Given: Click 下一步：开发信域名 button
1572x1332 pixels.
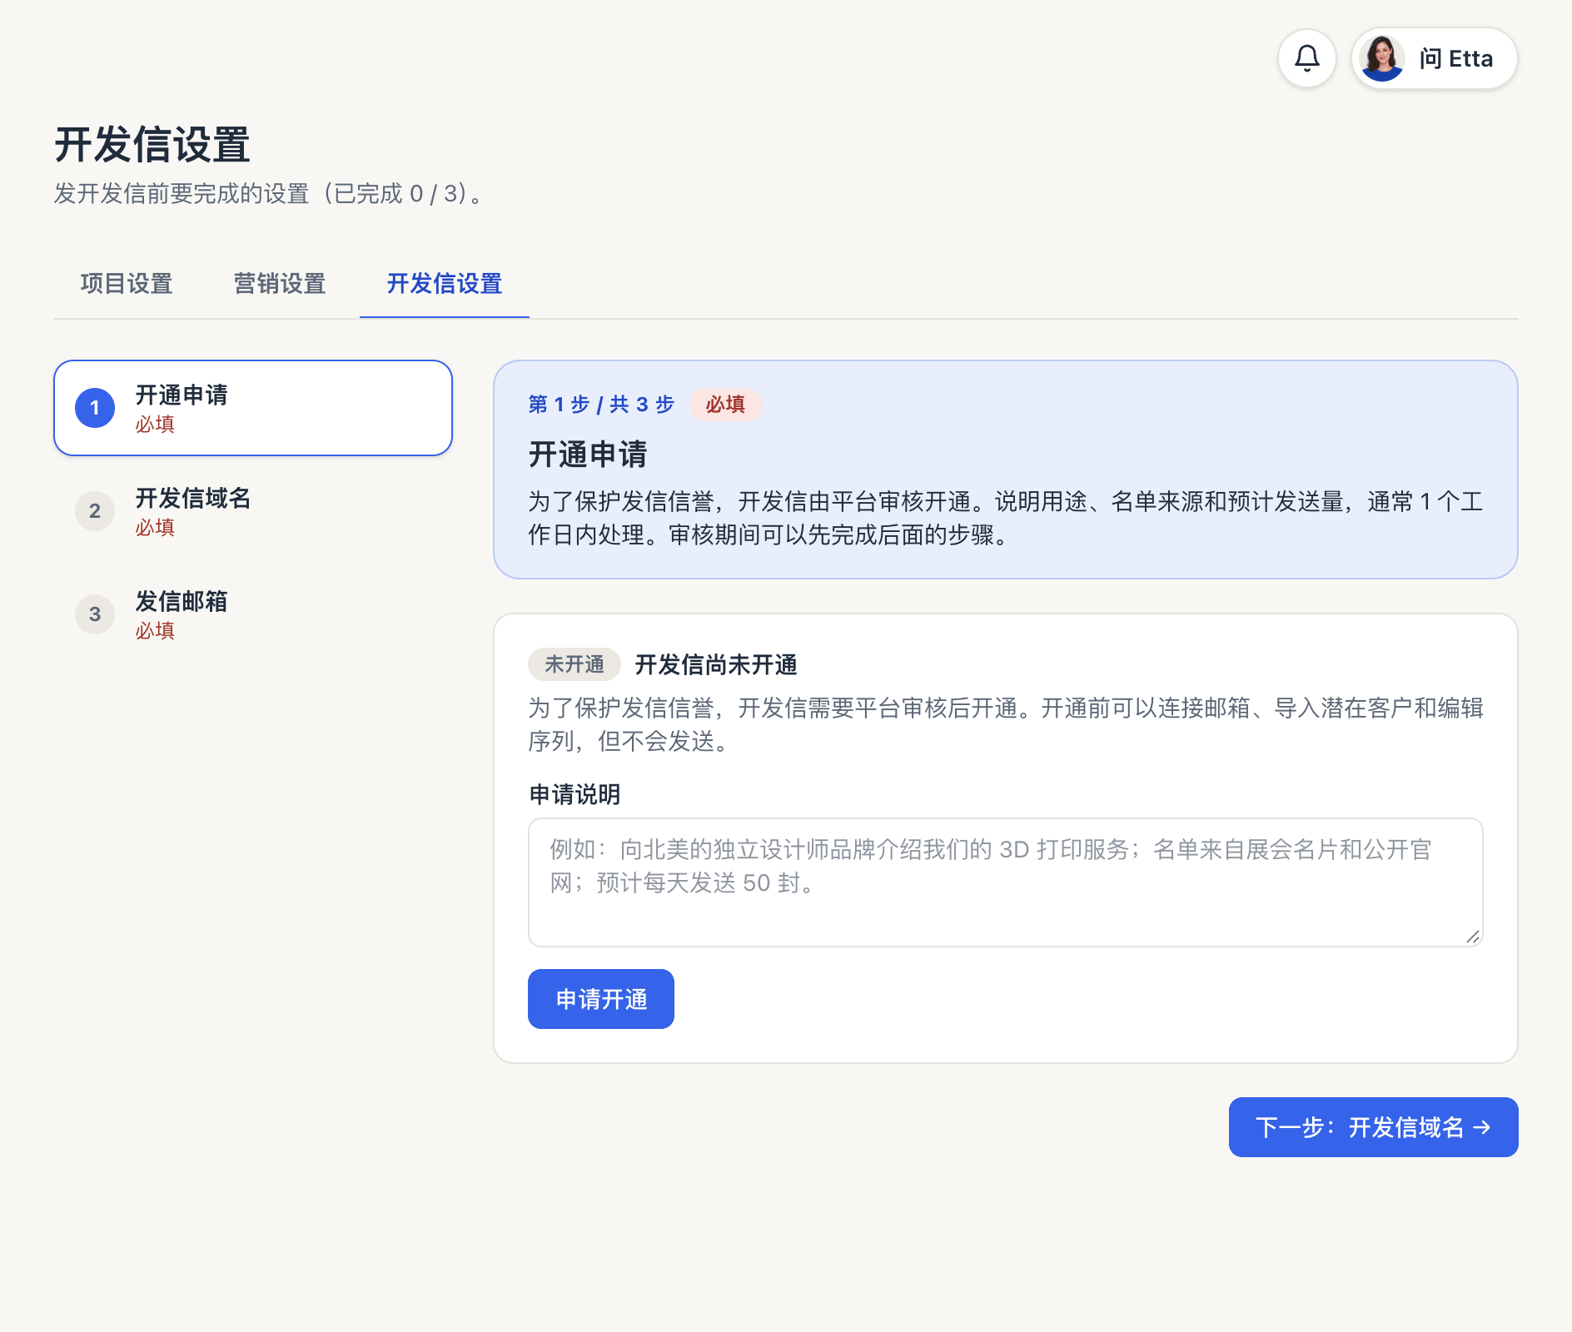Looking at the screenshot, I should tap(1374, 1127).
